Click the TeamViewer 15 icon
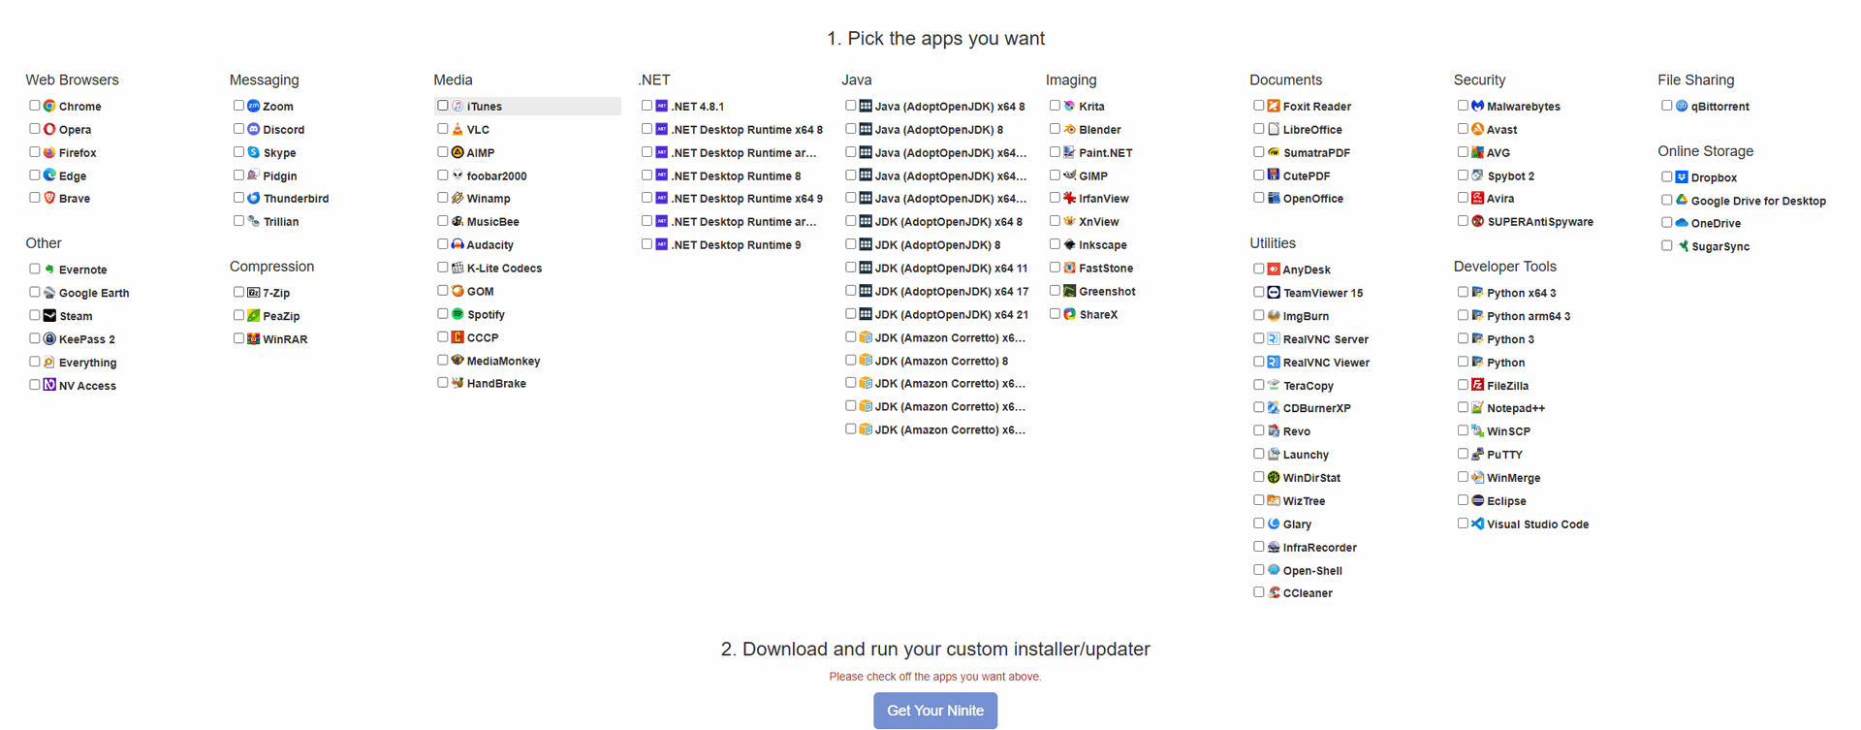This screenshot has height=730, width=1861. point(1274,293)
